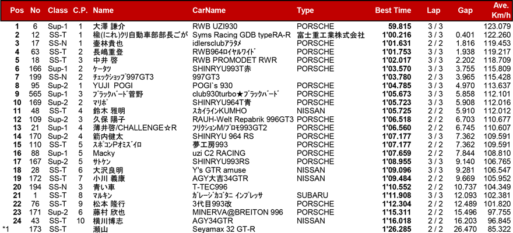
Task: Click the '*1' footnote marker
Action: click(6, 230)
